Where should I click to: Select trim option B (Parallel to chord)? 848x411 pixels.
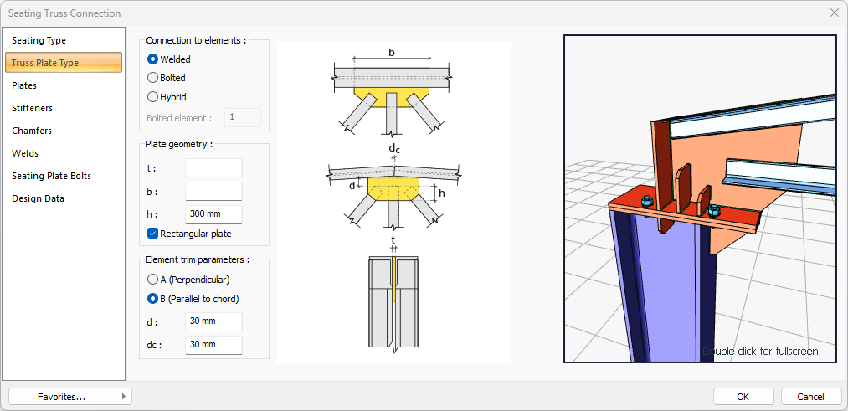pyautogui.click(x=153, y=299)
